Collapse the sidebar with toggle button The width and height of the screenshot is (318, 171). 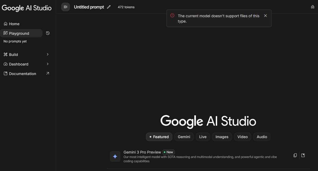point(66,7)
